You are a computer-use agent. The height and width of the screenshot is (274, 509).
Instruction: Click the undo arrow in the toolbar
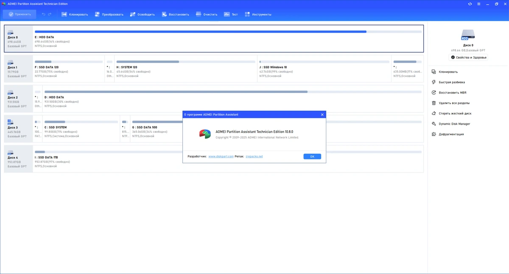click(x=43, y=14)
